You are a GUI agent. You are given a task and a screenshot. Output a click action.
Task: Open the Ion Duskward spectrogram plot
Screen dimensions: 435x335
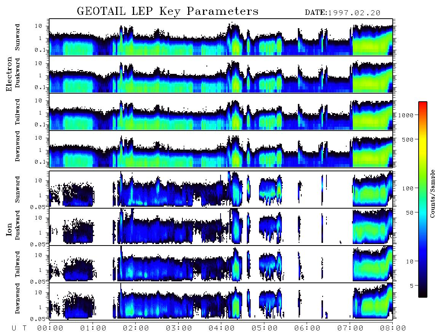[221, 227]
